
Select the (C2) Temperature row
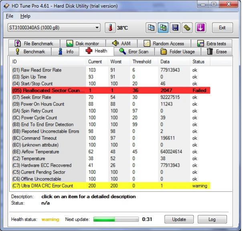pyautogui.click(x=111, y=158)
